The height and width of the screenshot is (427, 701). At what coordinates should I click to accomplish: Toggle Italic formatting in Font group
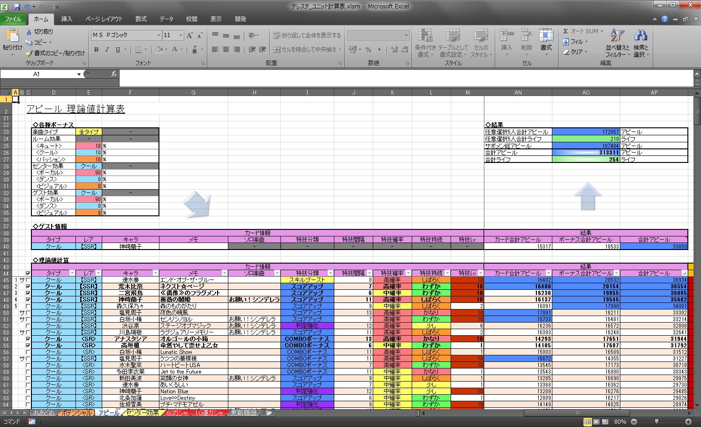[107, 50]
